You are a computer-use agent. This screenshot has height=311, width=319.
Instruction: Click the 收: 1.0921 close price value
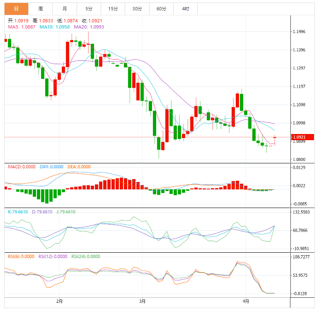point(92,21)
